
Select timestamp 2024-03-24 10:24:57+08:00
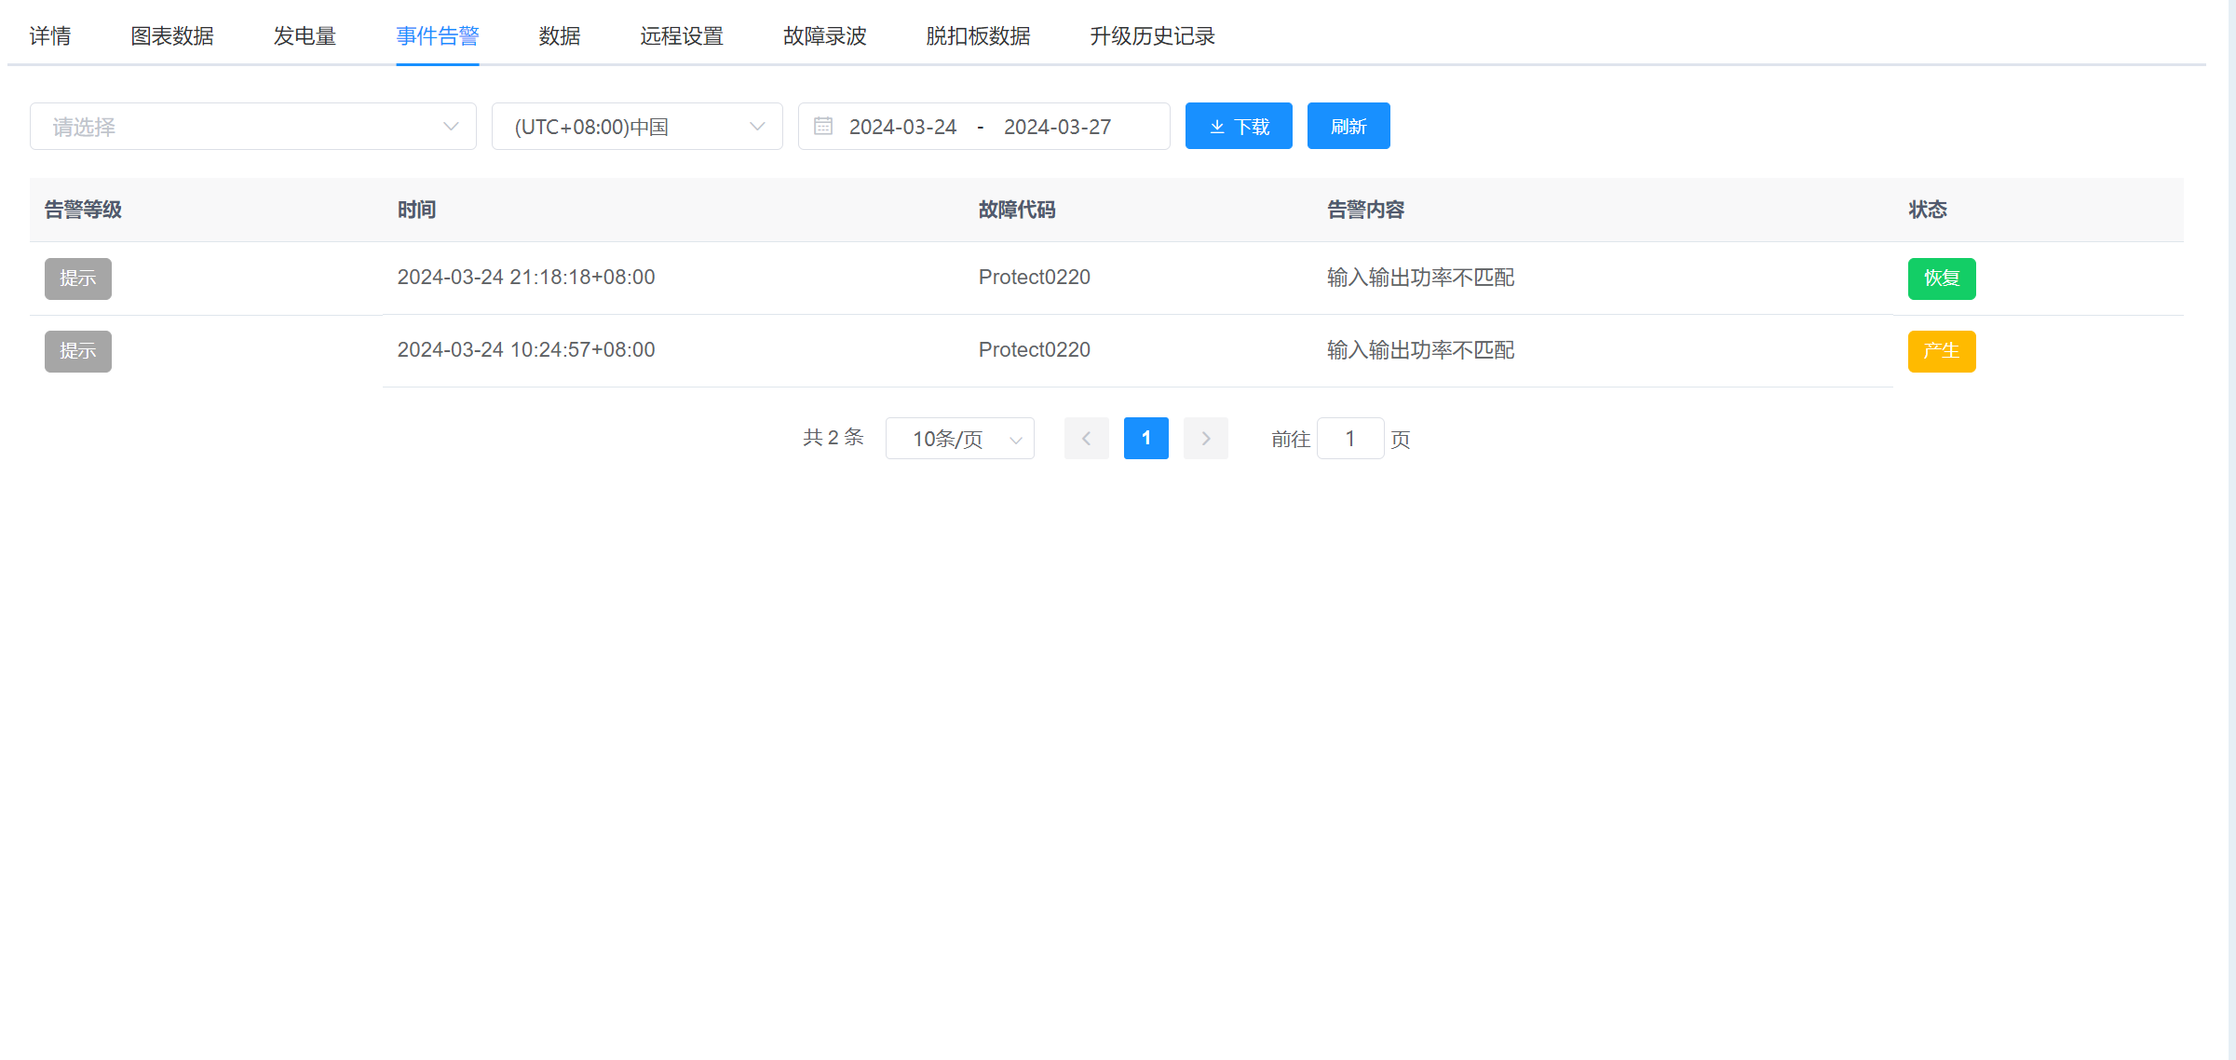click(526, 350)
